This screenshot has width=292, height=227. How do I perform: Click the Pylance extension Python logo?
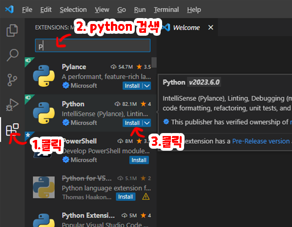coord(44,76)
